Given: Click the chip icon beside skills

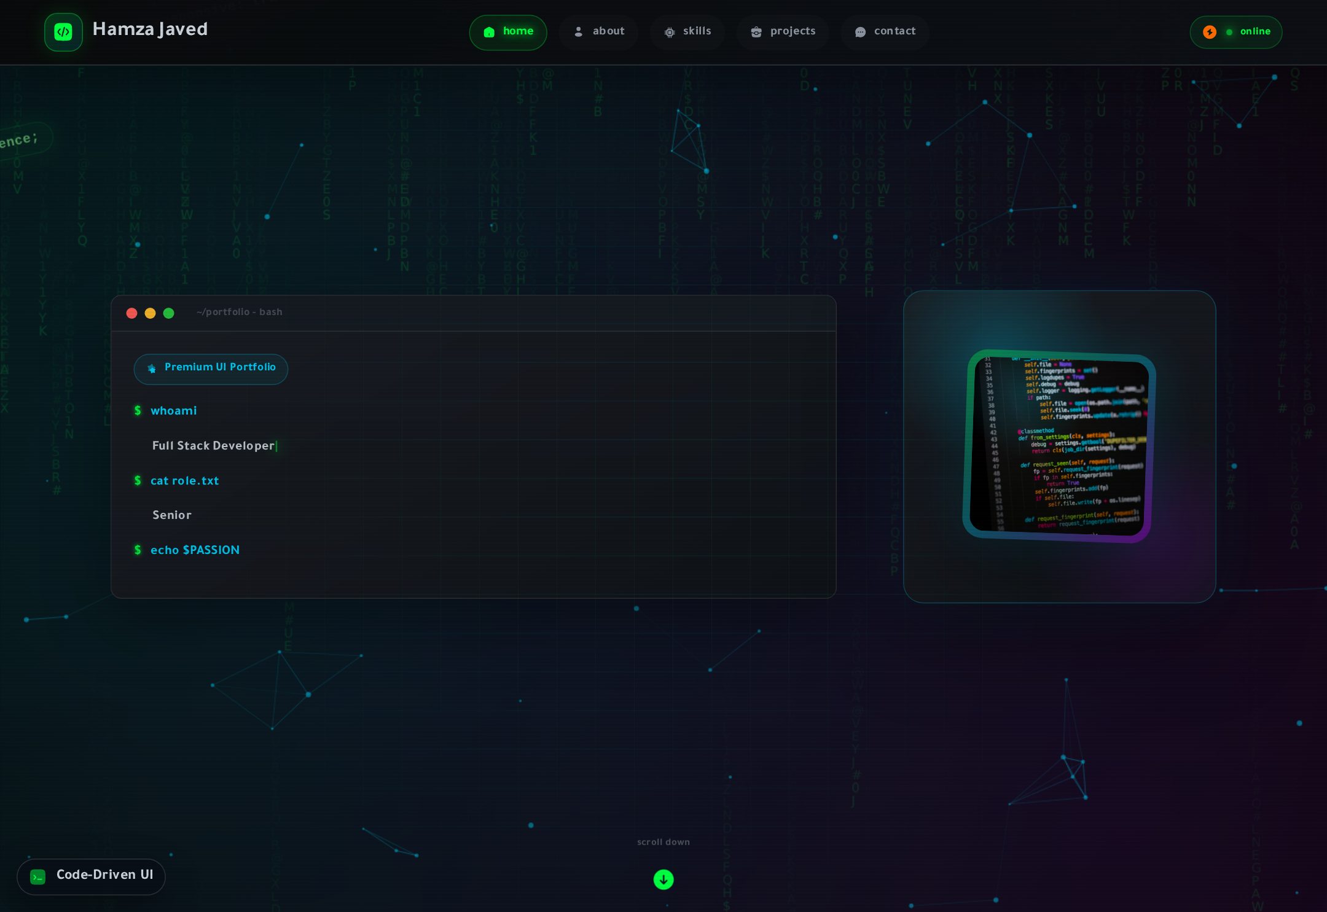Looking at the screenshot, I should pos(670,32).
